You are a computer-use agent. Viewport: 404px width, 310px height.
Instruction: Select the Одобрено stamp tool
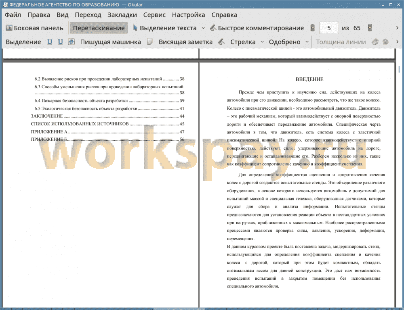pos(284,42)
